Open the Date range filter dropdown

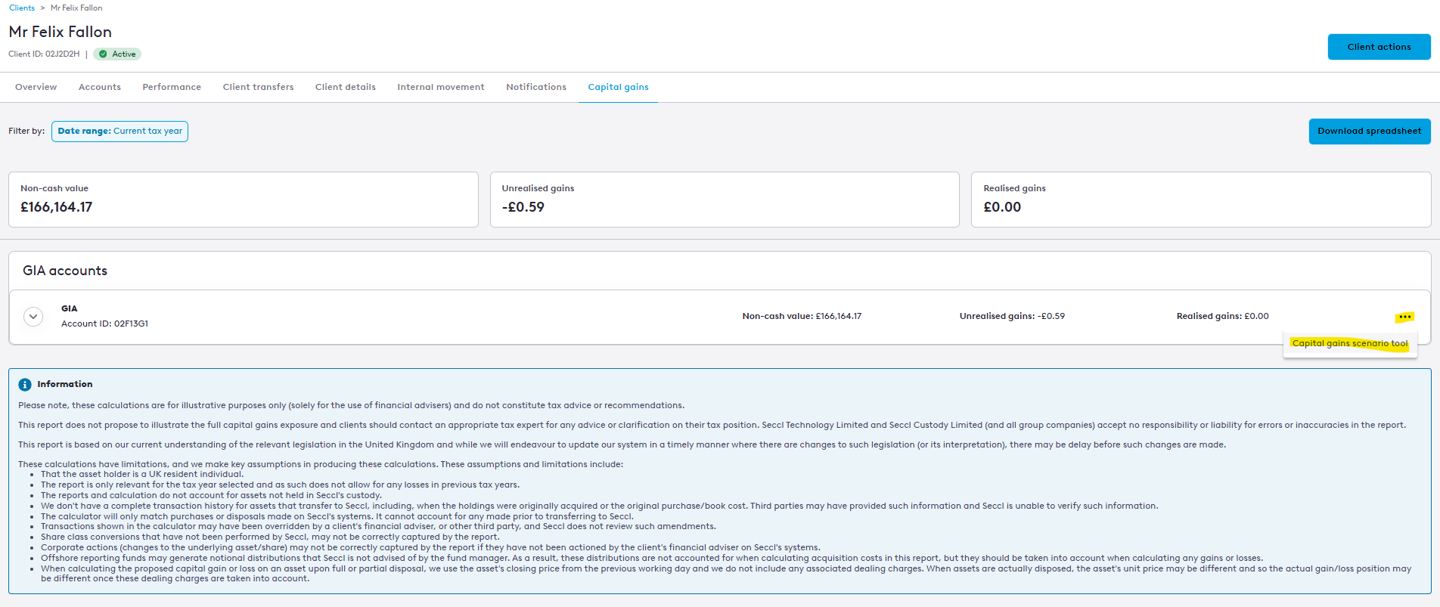[119, 132]
